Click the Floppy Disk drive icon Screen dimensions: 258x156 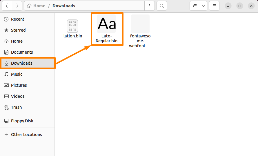click(6, 121)
